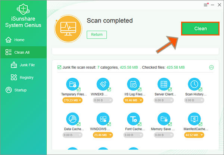The image size is (224, 155).
Task: Open the 10.46 MB dropdown under IIS Log Files
Action: click(x=133, y=100)
